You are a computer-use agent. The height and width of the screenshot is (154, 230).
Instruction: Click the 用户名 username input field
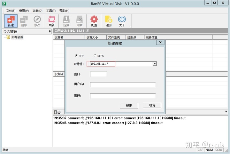pyautogui.click(x=123, y=85)
